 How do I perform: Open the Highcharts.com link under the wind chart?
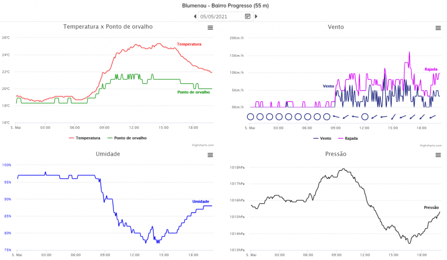[x=430, y=145]
